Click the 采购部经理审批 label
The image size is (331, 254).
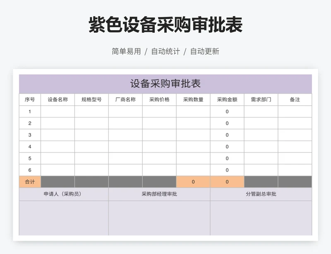[159, 194]
